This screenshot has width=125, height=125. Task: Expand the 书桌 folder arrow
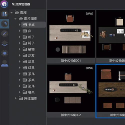[x=20, y=25]
